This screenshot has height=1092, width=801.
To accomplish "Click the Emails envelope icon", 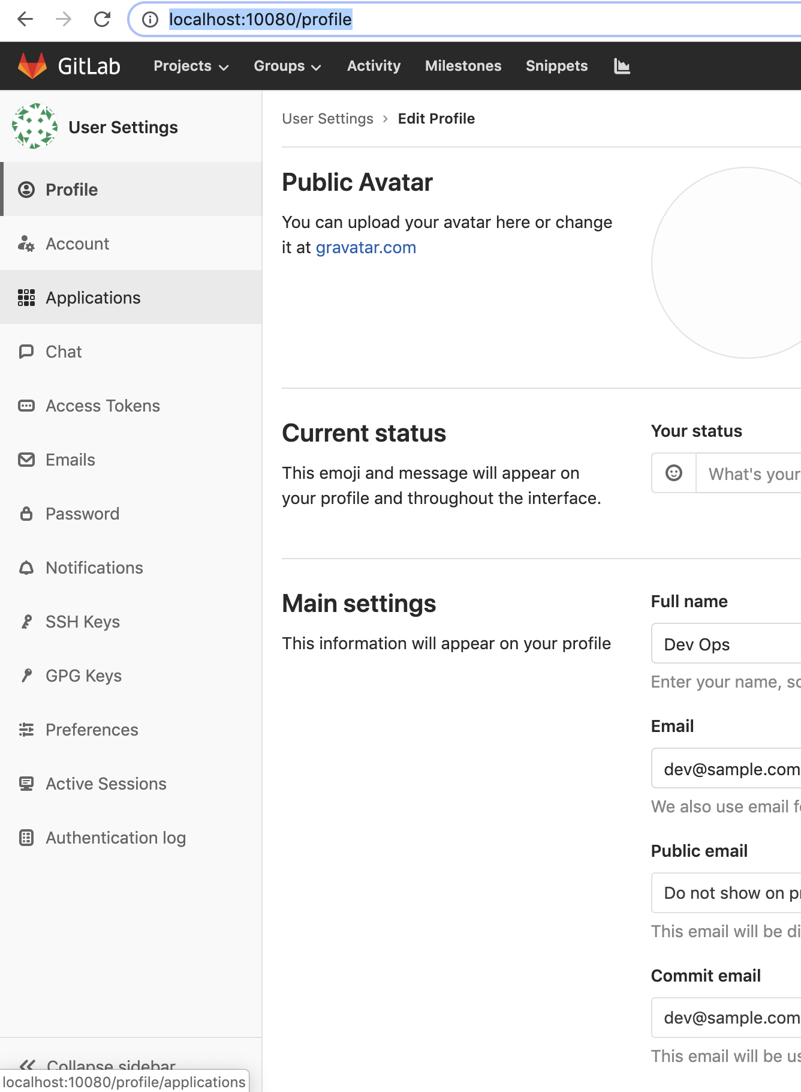I will coord(26,460).
